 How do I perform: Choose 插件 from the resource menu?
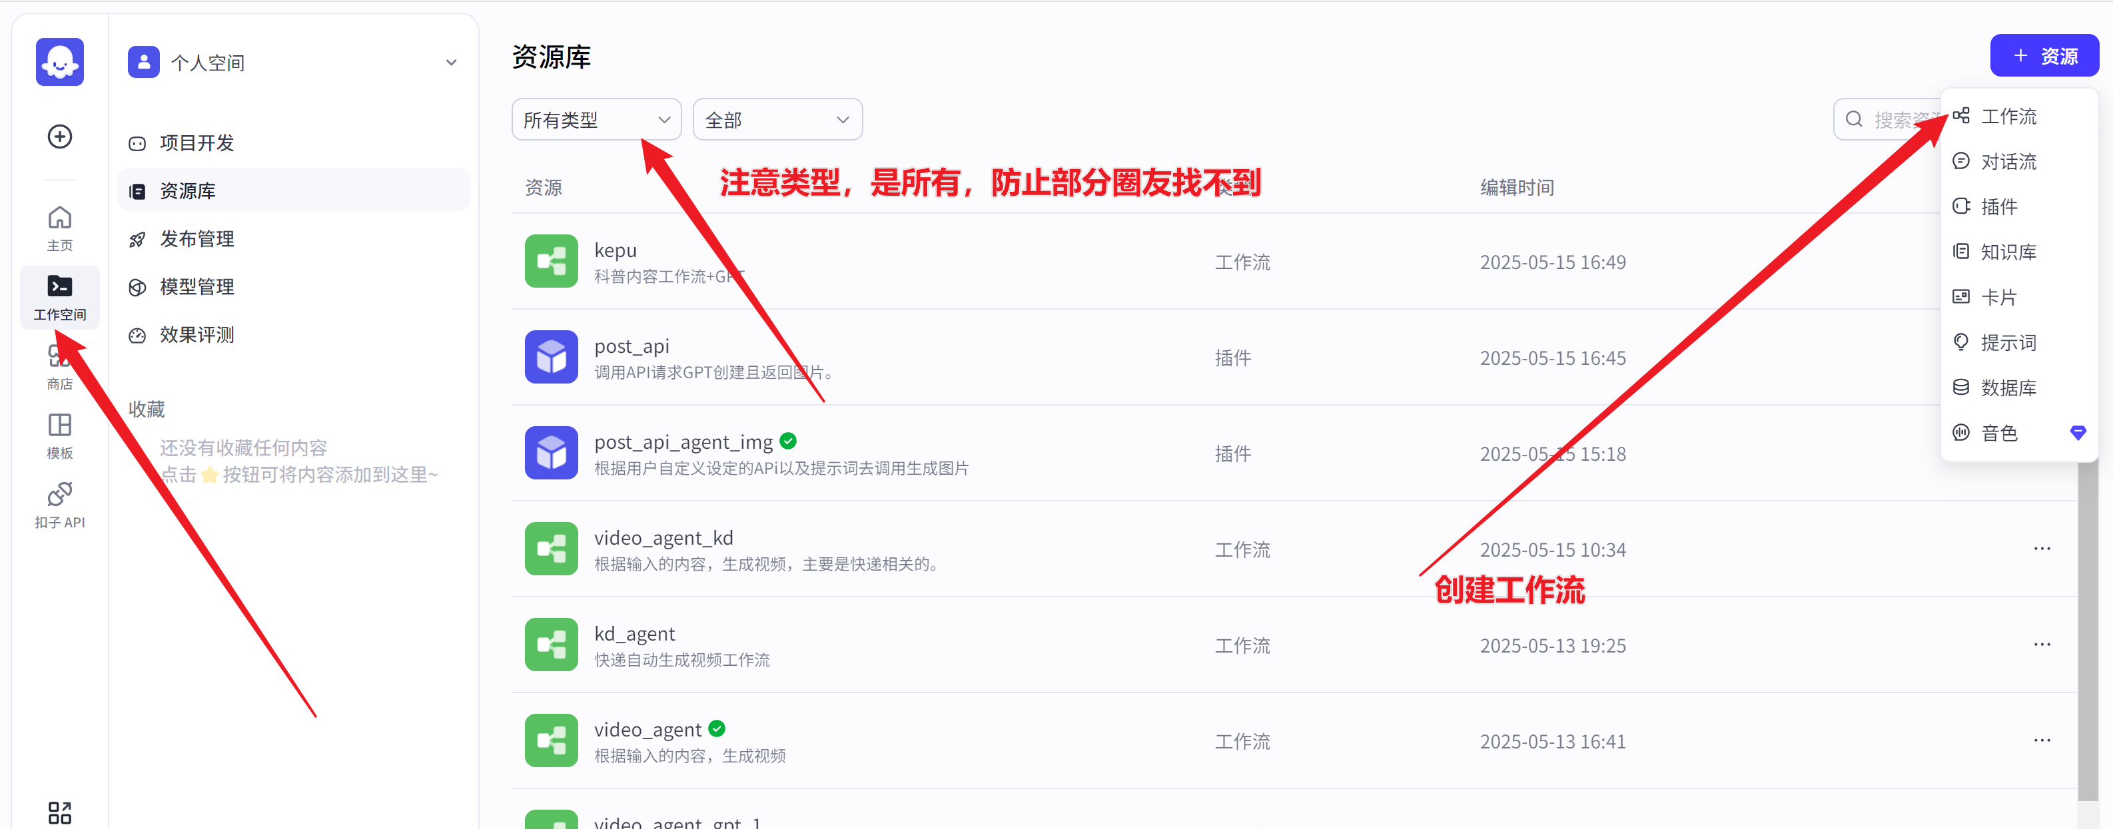2020,206
